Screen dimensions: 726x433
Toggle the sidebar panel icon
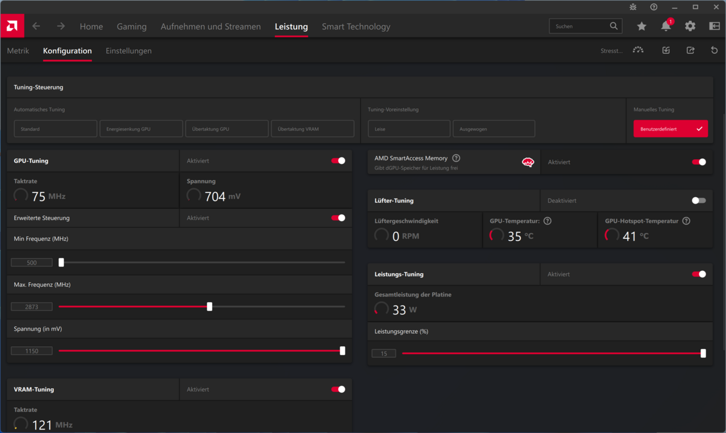pos(715,26)
